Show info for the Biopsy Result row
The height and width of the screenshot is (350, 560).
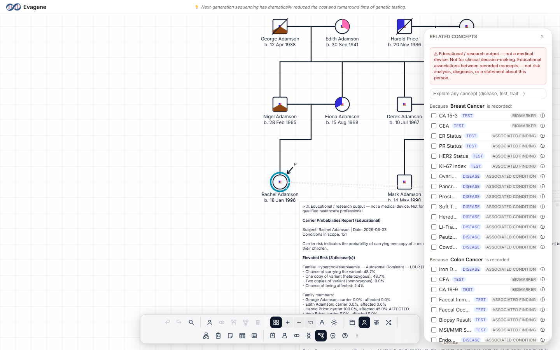coord(542,320)
